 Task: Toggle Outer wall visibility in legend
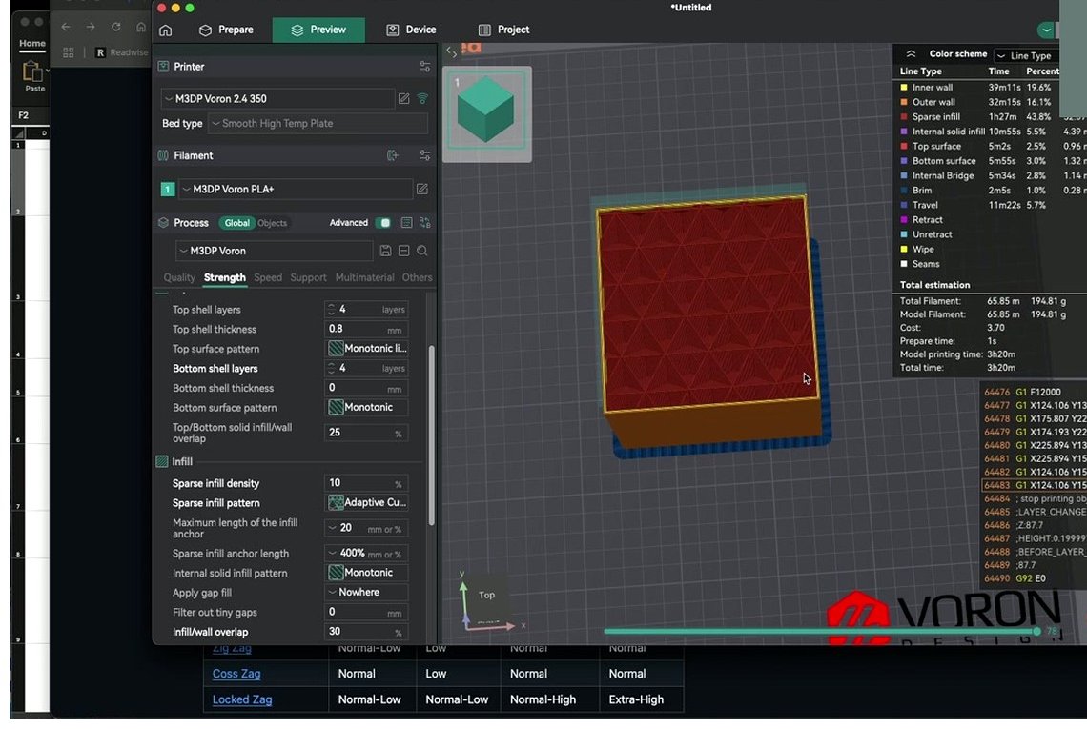903,102
